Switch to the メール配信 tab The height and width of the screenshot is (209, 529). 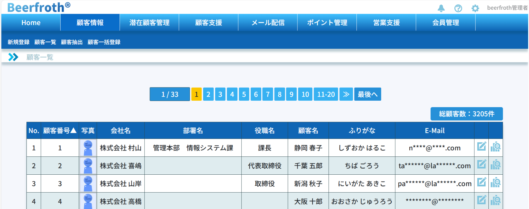point(268,23)
